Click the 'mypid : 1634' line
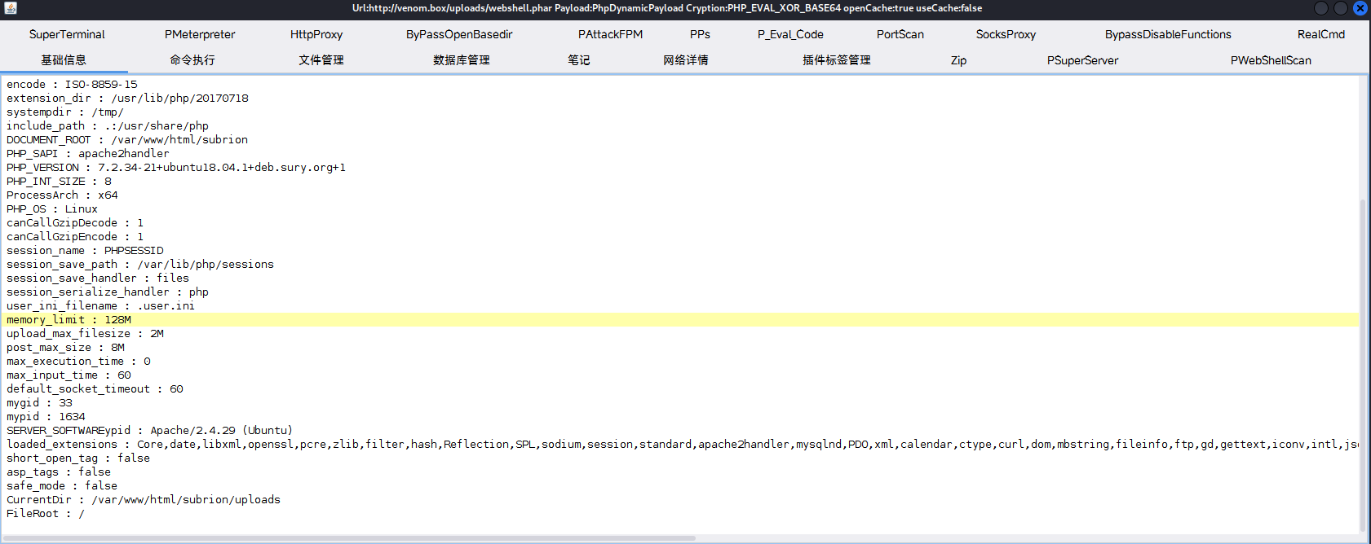The image size is (1371, 544). tap(46, 417)
